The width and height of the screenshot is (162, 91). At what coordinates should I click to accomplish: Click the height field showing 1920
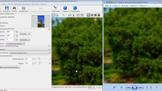click(x=10, y=36)
